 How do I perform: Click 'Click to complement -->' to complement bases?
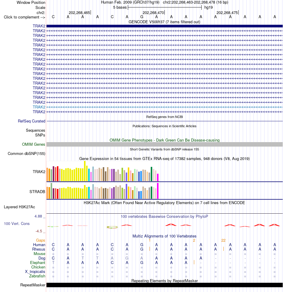click(x=24, y=17)
